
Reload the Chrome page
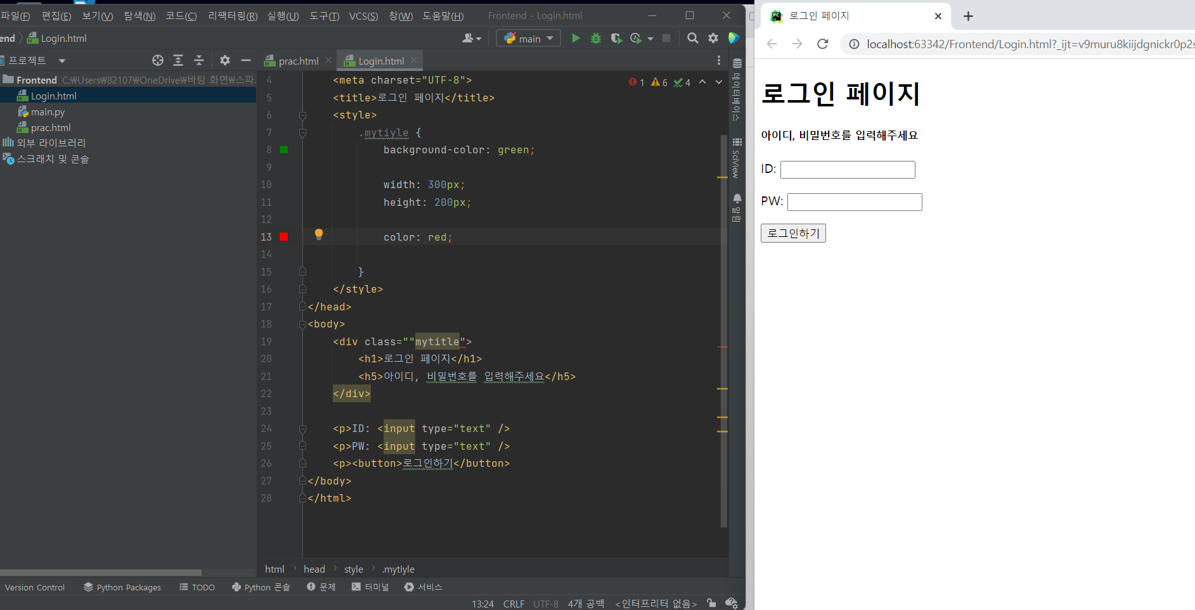pos(823,44)
